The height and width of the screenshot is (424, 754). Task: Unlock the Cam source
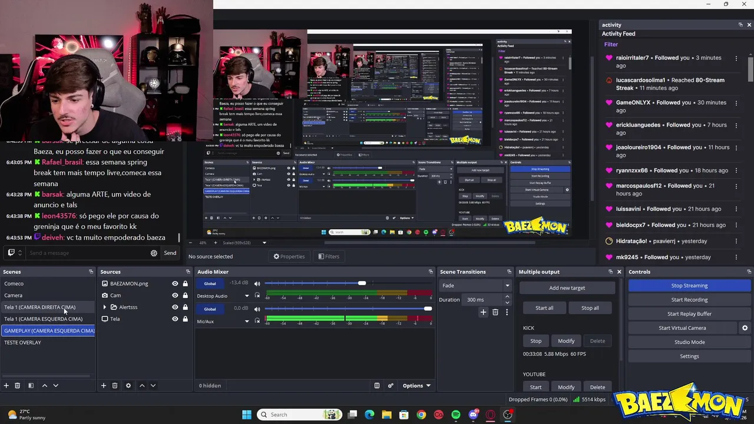(185, 295)
